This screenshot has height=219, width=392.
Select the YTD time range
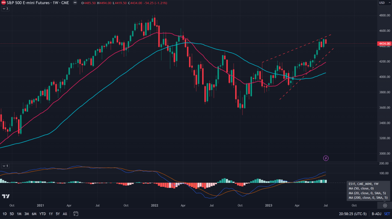point(43,214)
